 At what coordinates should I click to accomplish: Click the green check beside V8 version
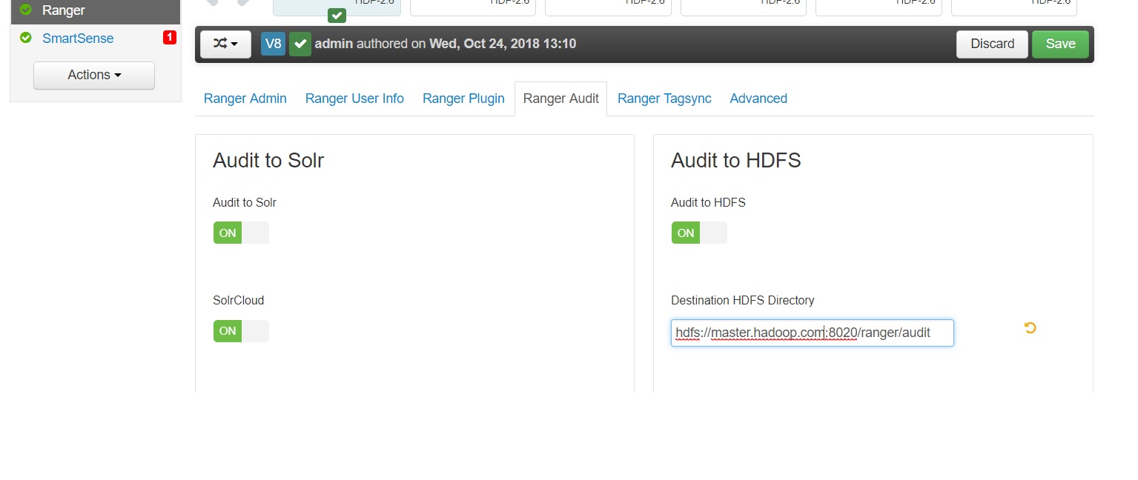click(x=300, y=44)
